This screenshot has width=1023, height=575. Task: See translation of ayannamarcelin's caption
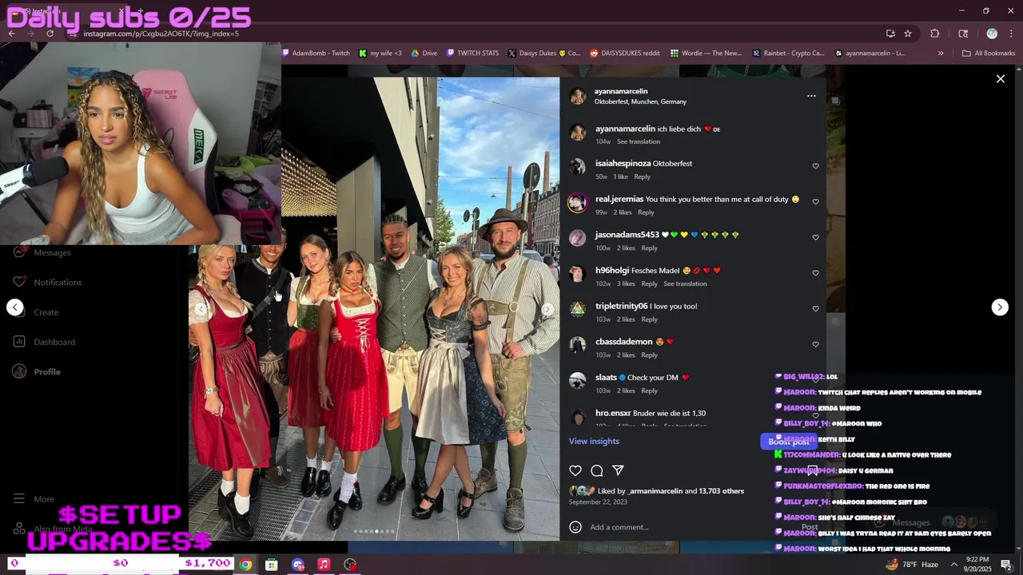638,141
